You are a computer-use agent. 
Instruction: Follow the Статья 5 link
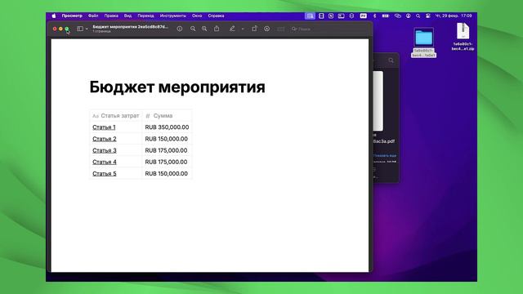[105, 174]
